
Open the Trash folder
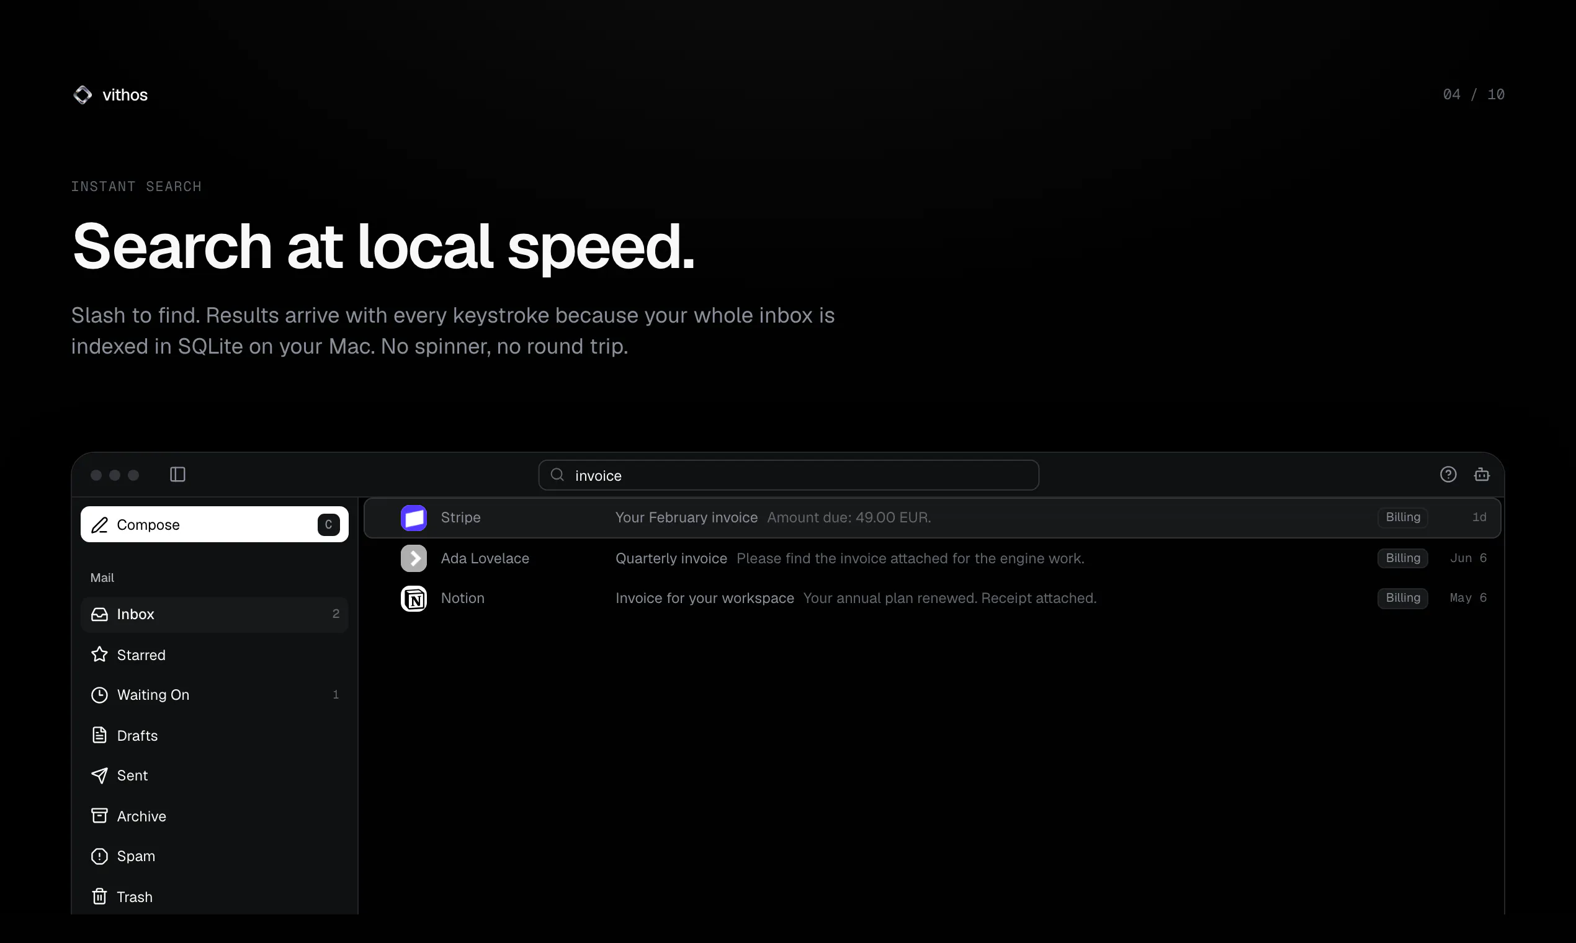coord(215,896)
